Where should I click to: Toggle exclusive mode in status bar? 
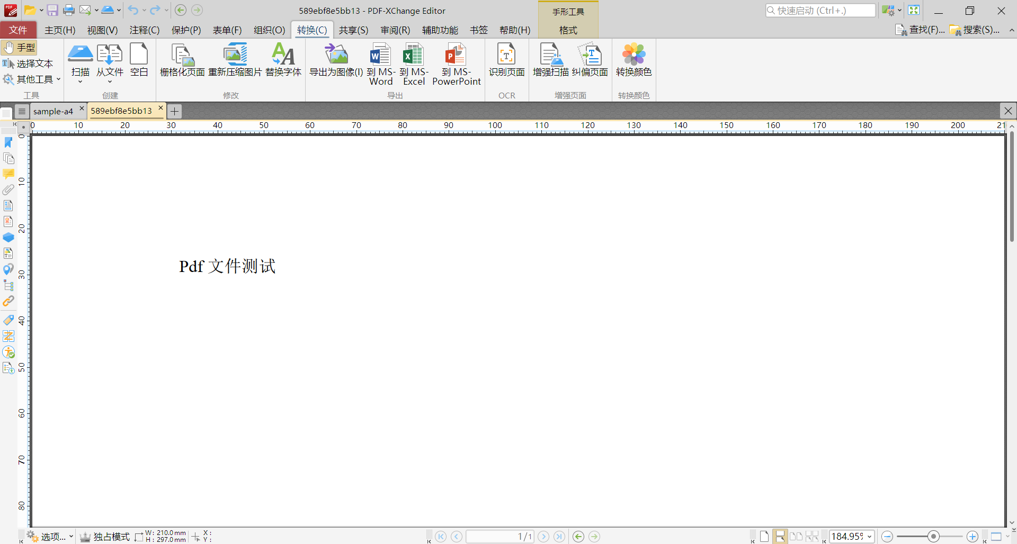click(105, 537)
